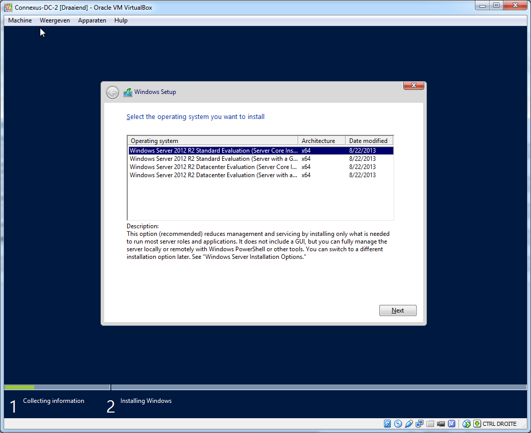Select Standard Evaluation Server Core row
The width and height of the screenshot is (531, 433).
point(261,151)
